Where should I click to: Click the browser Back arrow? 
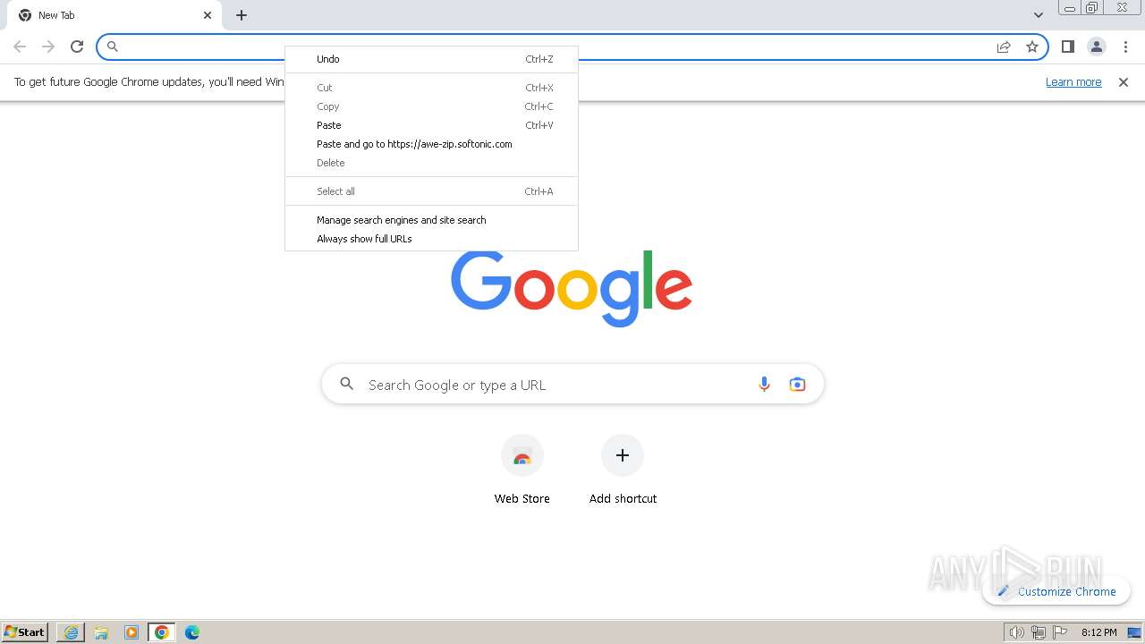pyautogui.click(x=20, y=47)
